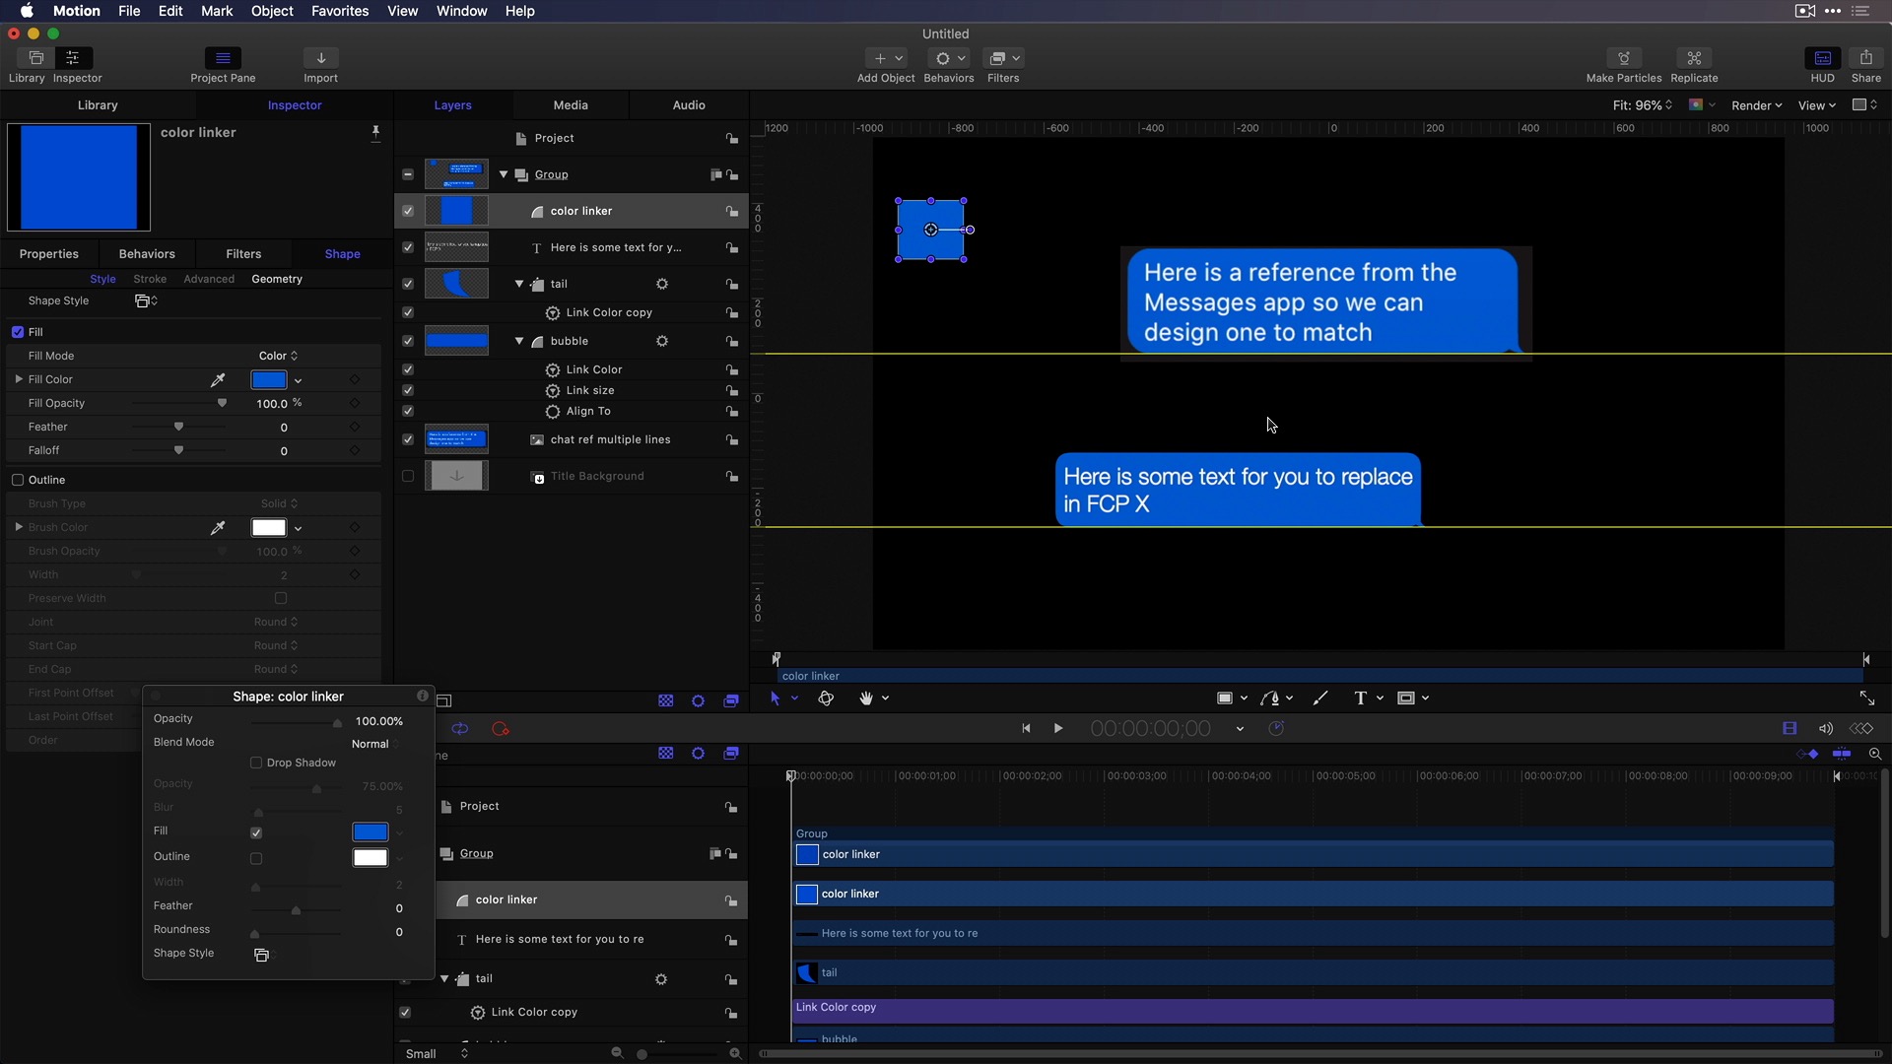Enable the Outline checkbox in Inspector
1892x1064 pixels.
pyautogui.click(x=18, y=480)
